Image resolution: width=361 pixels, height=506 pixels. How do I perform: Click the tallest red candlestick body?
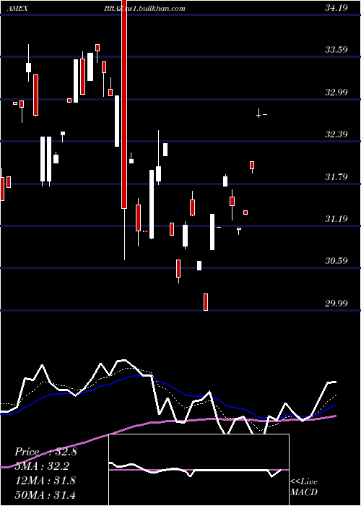pos(124,104)
